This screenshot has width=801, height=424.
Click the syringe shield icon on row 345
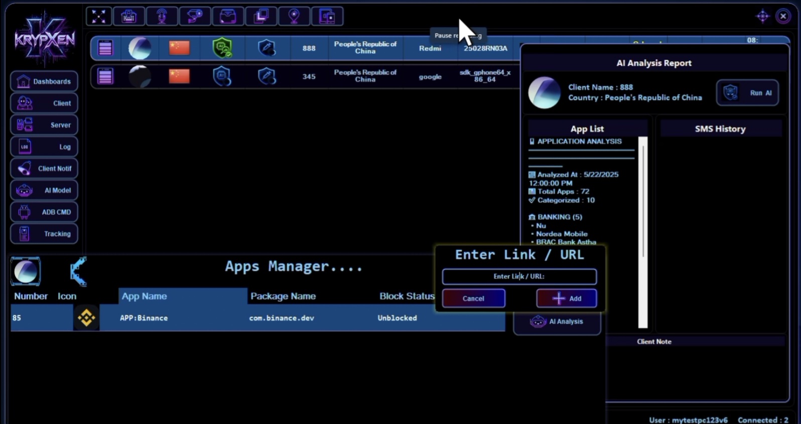click(x=267, y=76)
